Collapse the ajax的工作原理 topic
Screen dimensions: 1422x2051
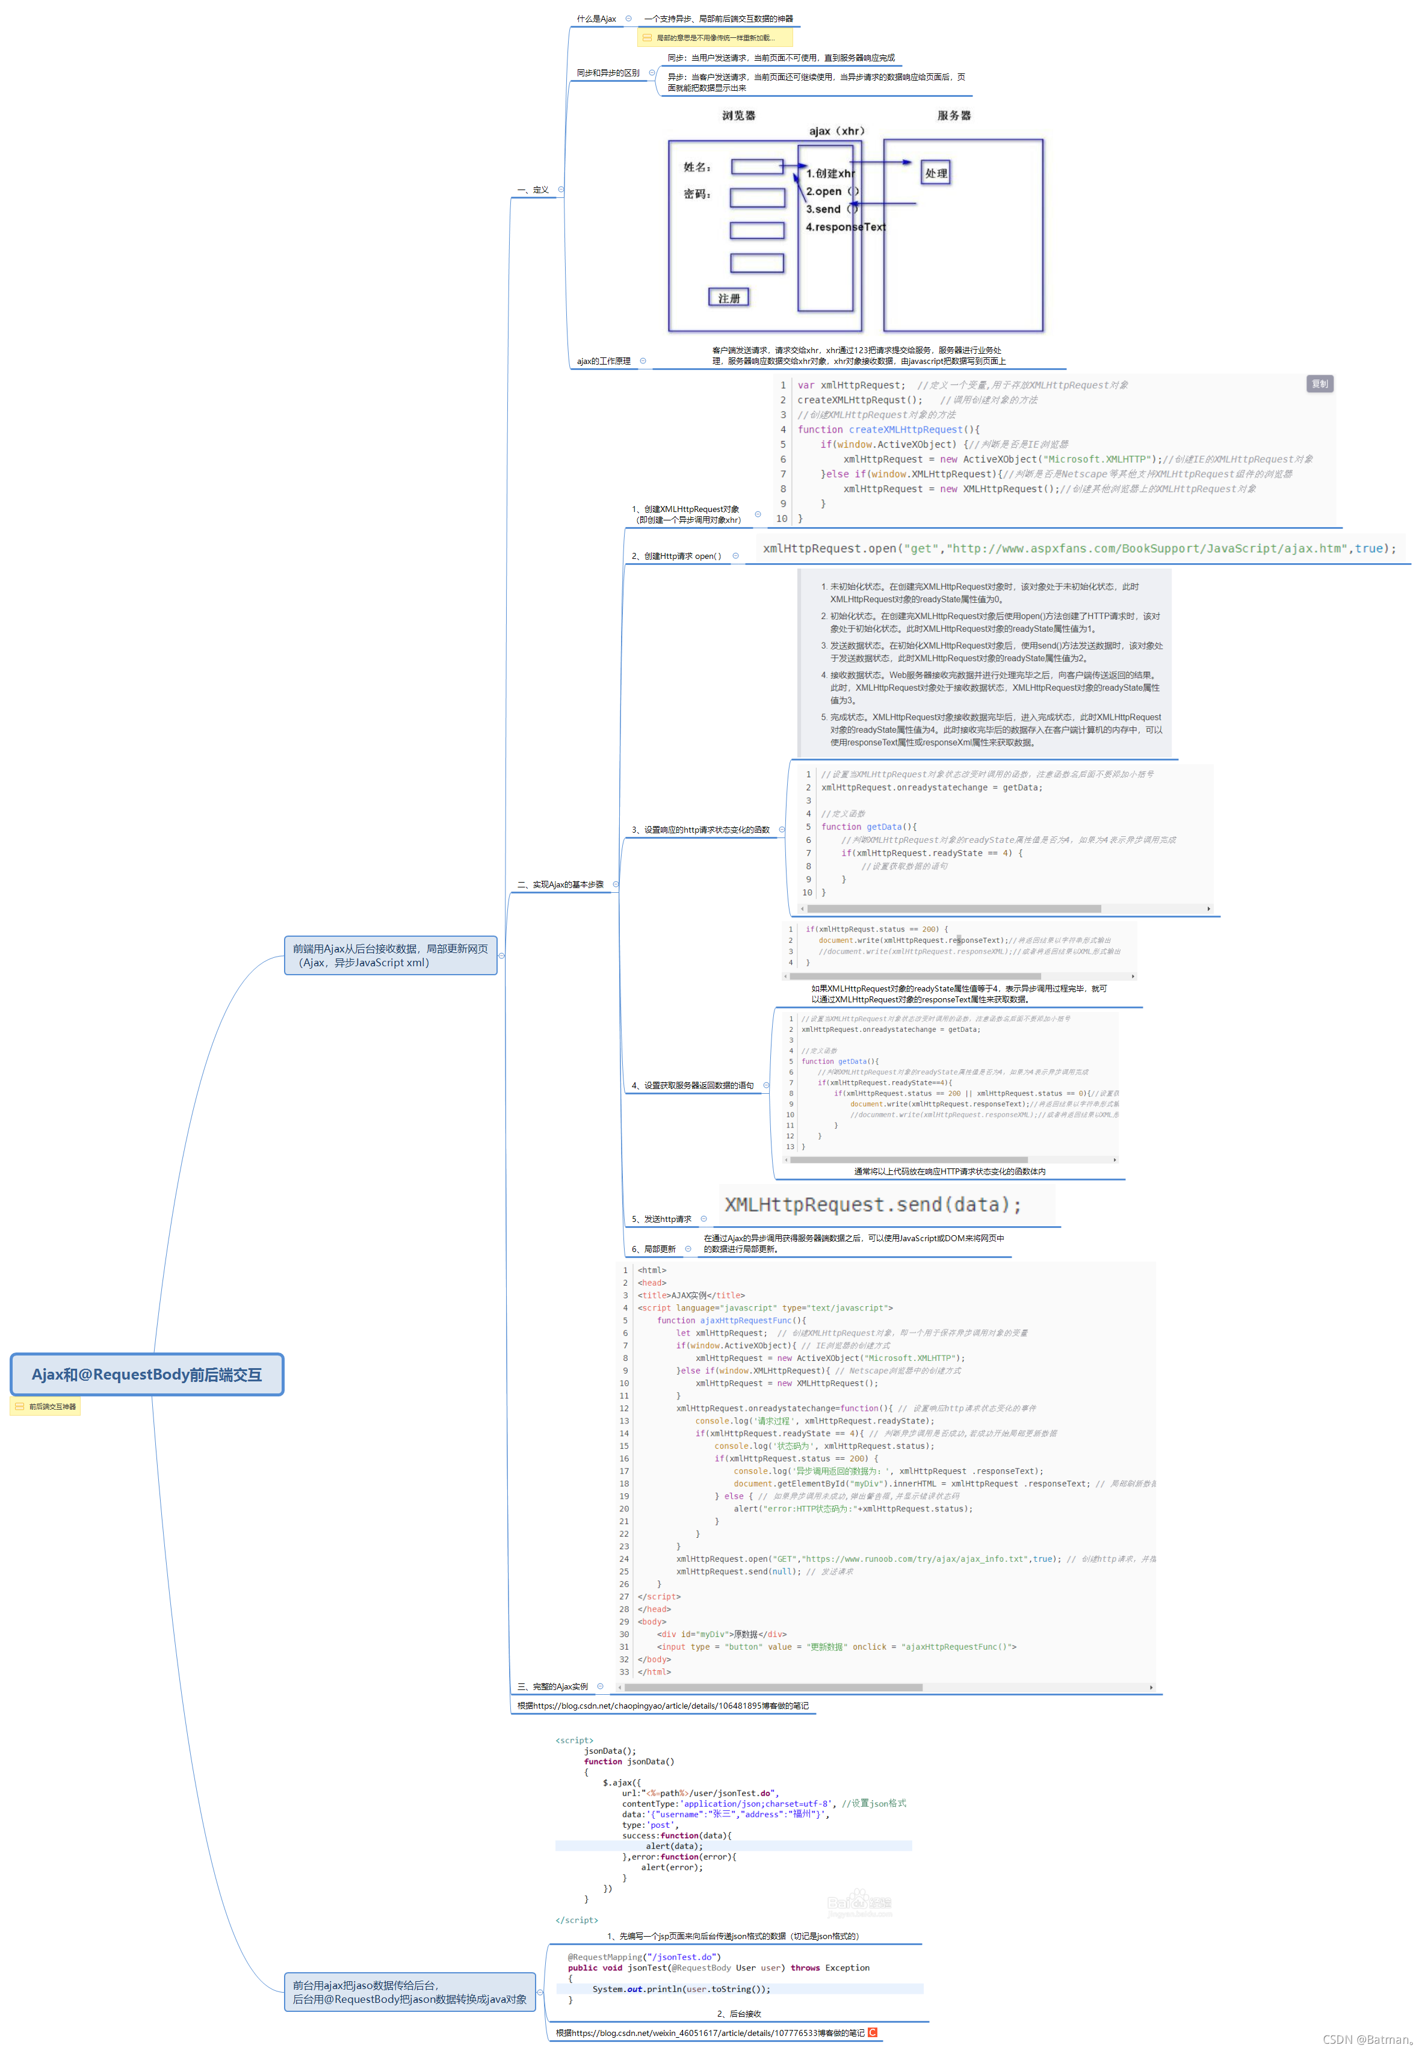coord(642,360)
